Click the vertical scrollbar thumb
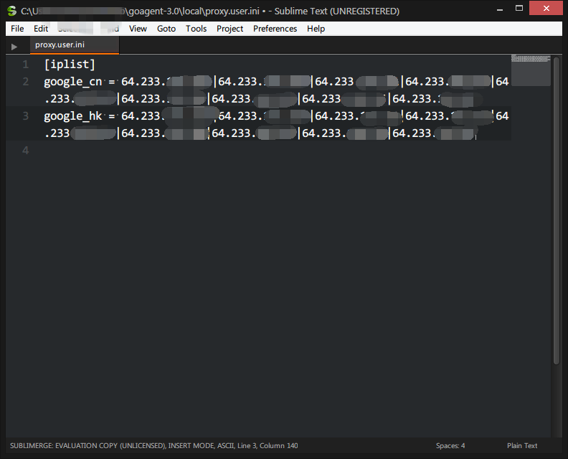This screenshot has width=568, height=459. coord(557,210)
